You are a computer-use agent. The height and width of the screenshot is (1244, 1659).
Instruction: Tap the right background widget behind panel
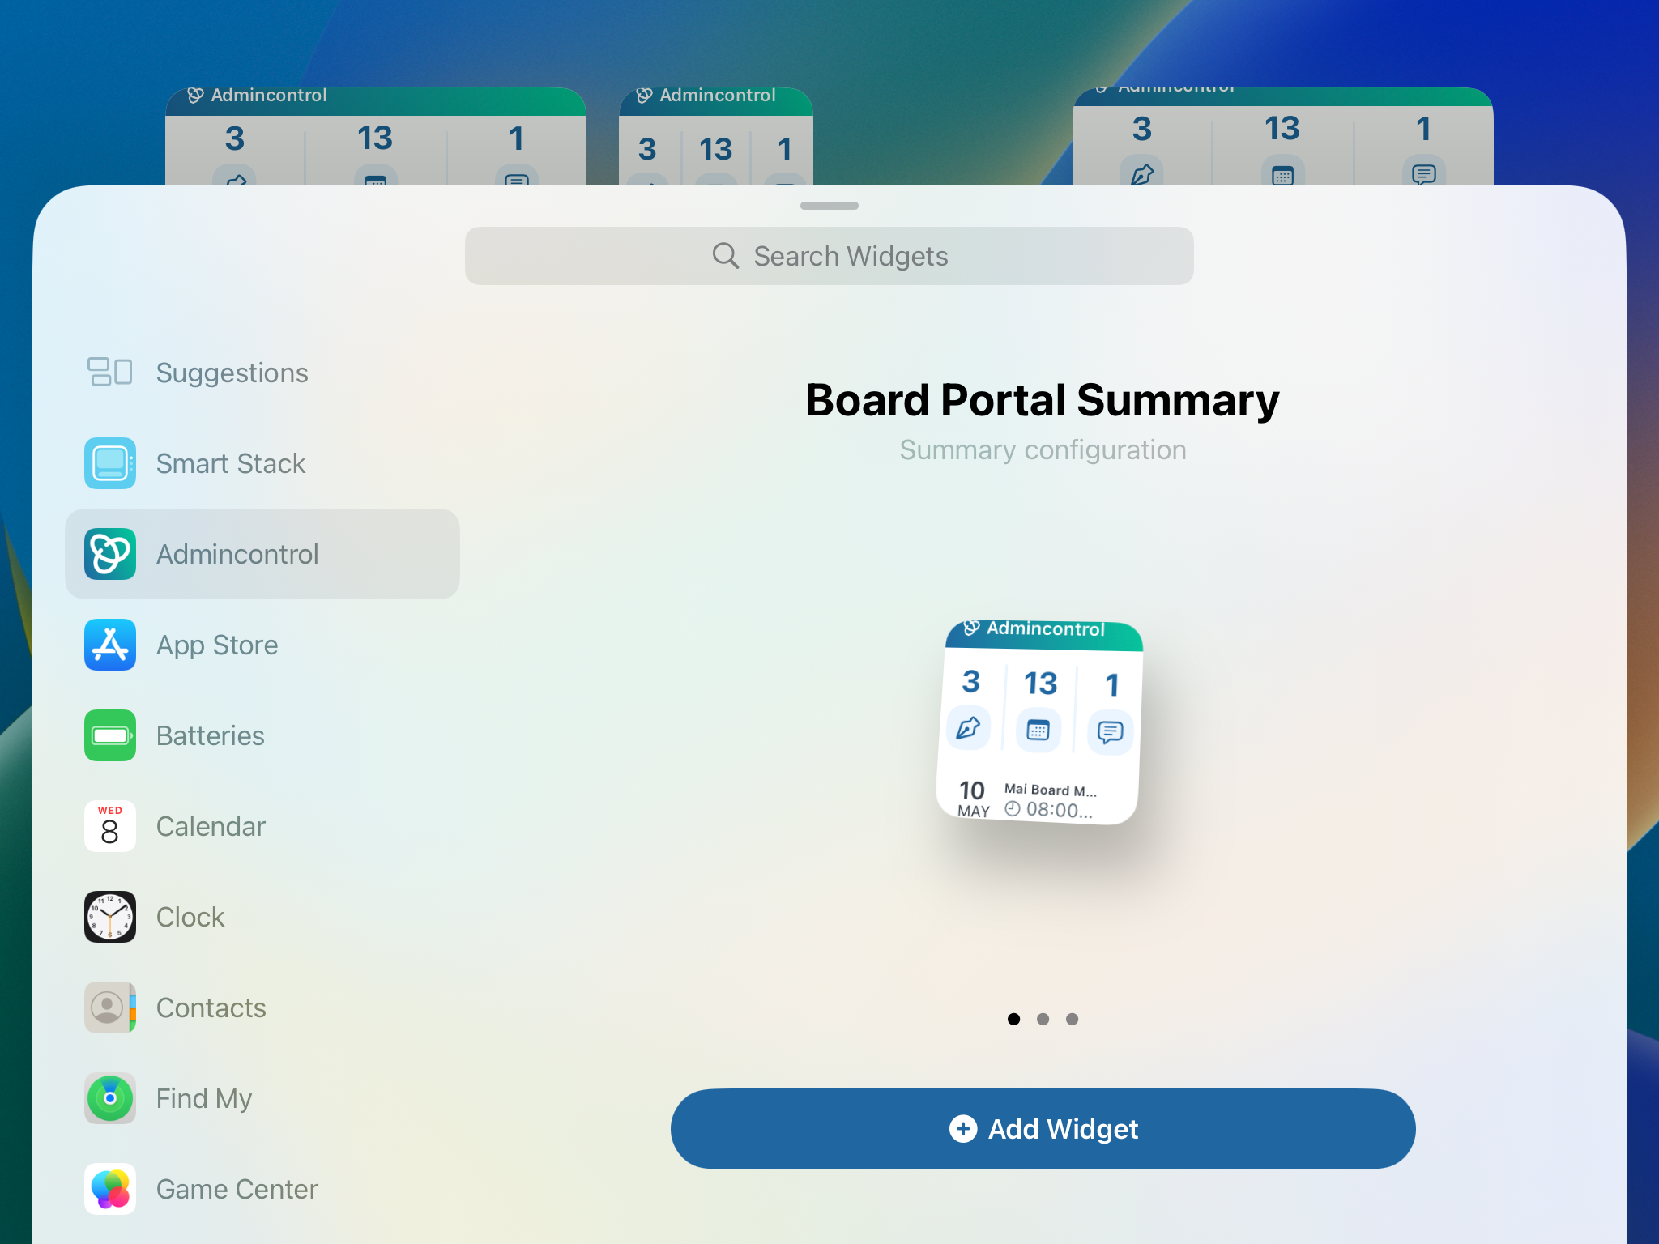coord(1283,136)
